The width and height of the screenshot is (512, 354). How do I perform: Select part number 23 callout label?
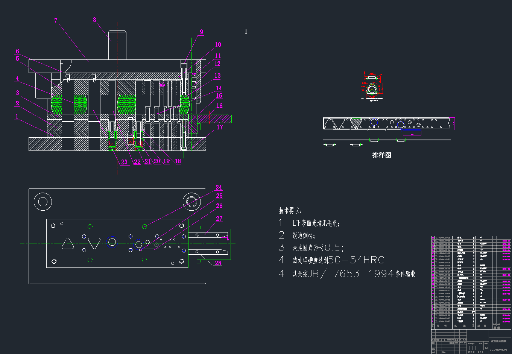pyautogui.click(x=124, y=162)
